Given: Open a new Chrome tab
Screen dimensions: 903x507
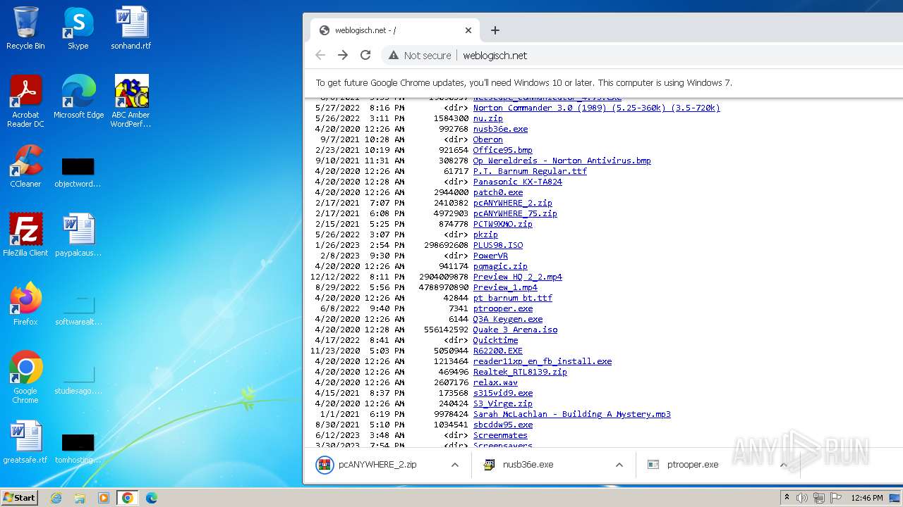Looking at the screenshot, I should point(495,30).
